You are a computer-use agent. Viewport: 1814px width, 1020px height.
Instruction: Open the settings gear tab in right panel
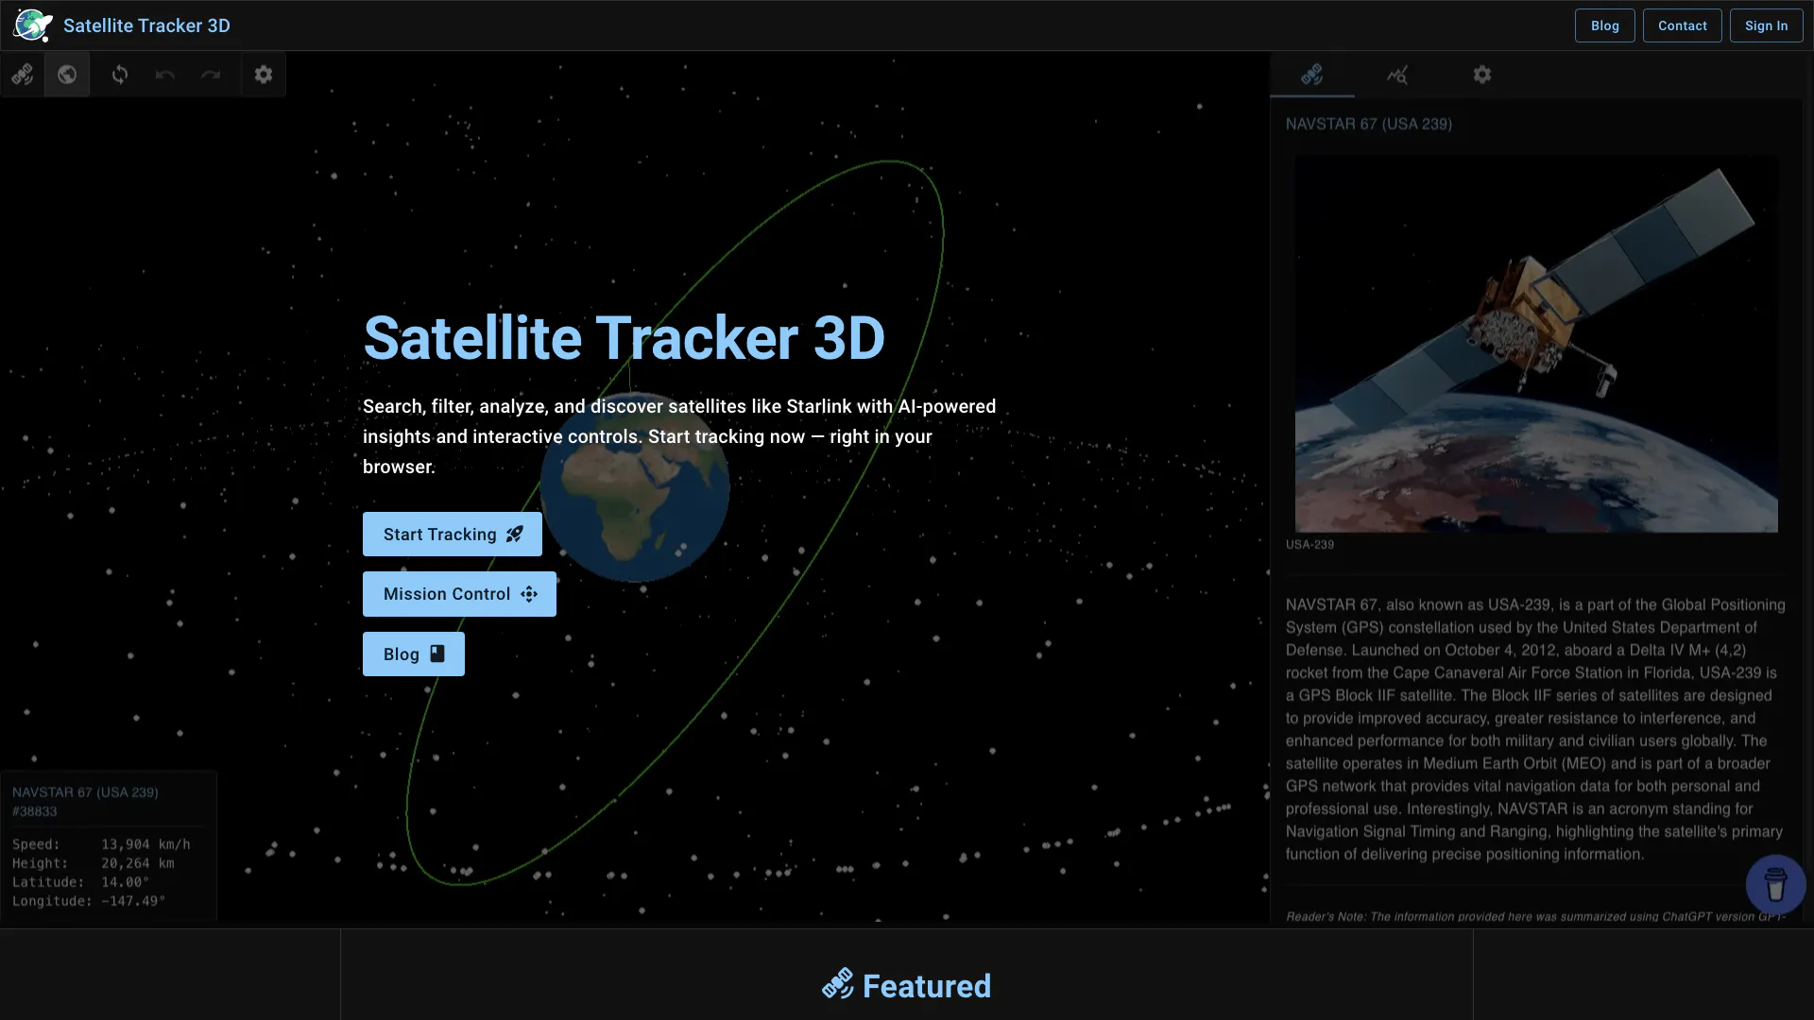[x=1482, y=75]
